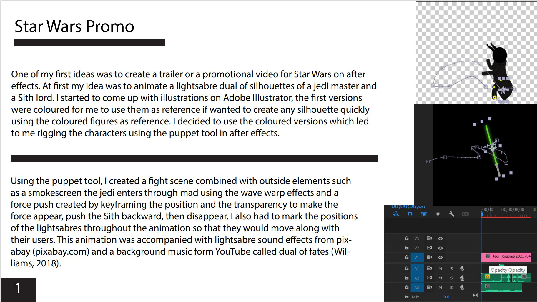Open Timeline Display Settings wrench icon
The height and width of the screenshot is (302, 537).
click(452, 214)
